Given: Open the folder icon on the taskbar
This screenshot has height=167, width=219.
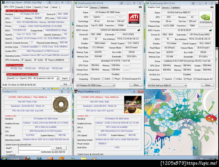Looking at the screenshot, I should pyautogui.click(x=84, y=158).
